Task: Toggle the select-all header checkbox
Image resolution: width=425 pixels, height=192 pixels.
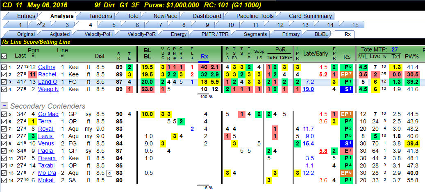Action: (4, 56)
